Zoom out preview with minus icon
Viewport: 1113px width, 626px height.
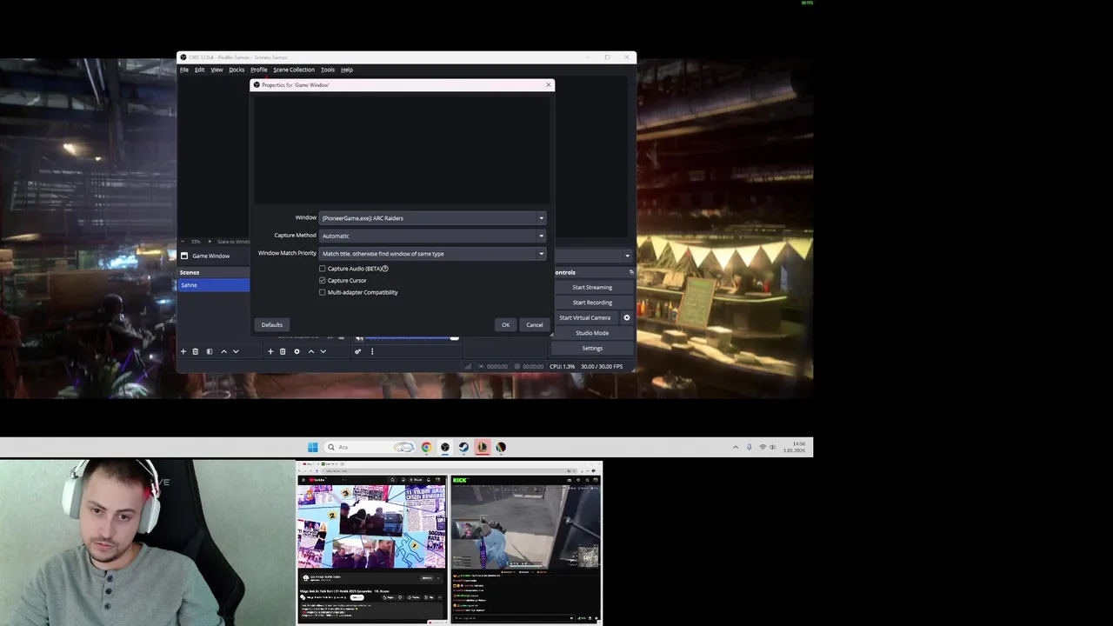[x=184, y=242]
